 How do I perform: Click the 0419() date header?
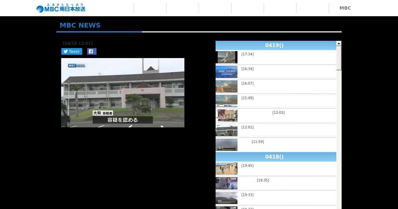pos(276,45)
